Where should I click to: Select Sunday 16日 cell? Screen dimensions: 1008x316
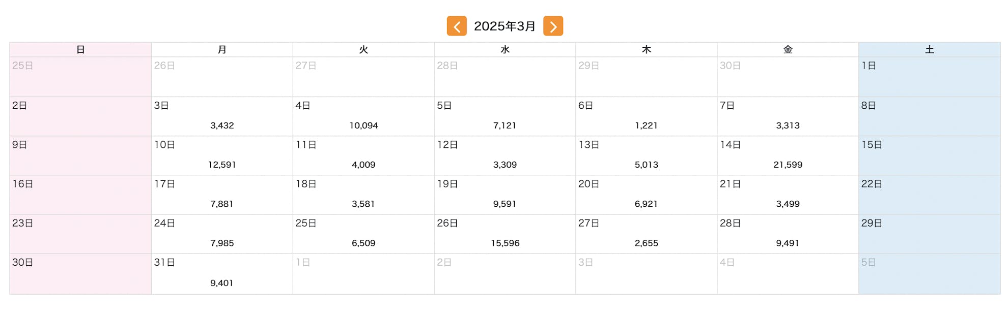point(80,195)
